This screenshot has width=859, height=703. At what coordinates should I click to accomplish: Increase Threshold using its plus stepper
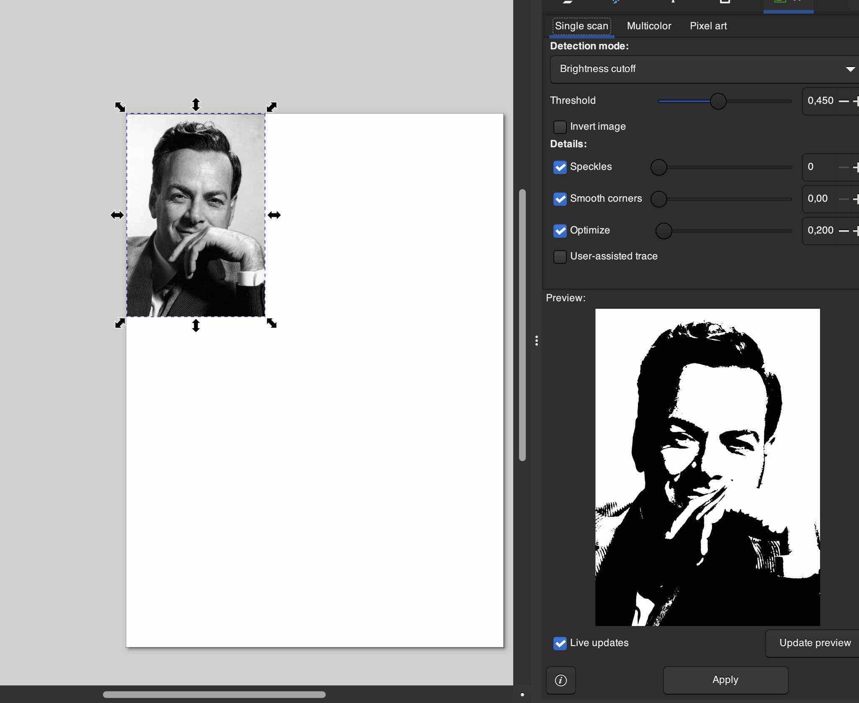857,100
